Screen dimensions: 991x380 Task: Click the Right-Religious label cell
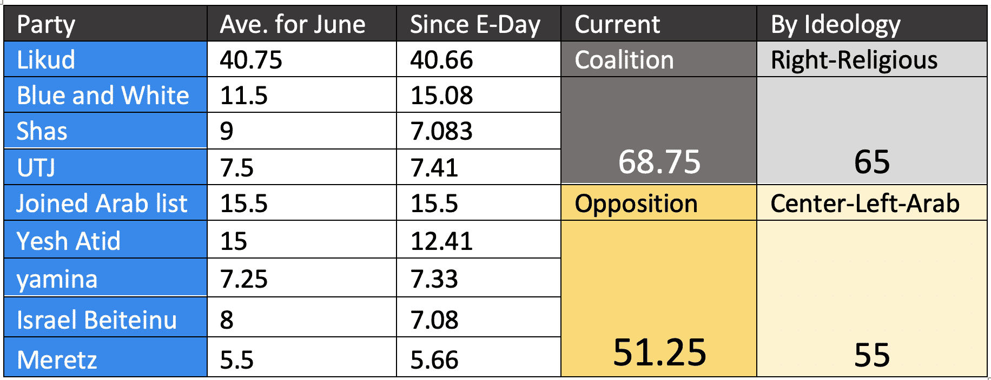[x=871, y=59]
